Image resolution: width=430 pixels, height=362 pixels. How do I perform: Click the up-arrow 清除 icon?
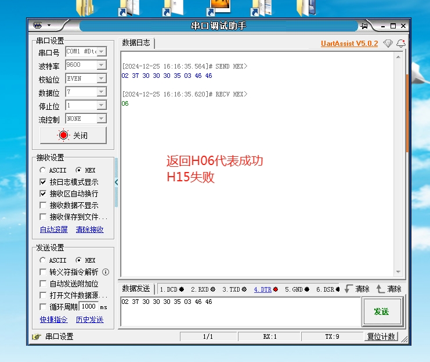coord(381,289)
